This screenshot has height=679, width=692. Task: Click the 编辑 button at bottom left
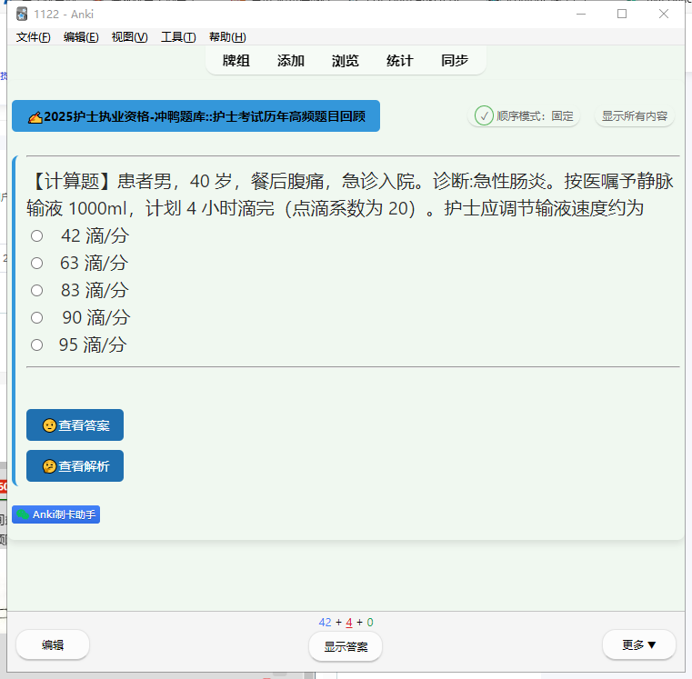click(53, 645)
